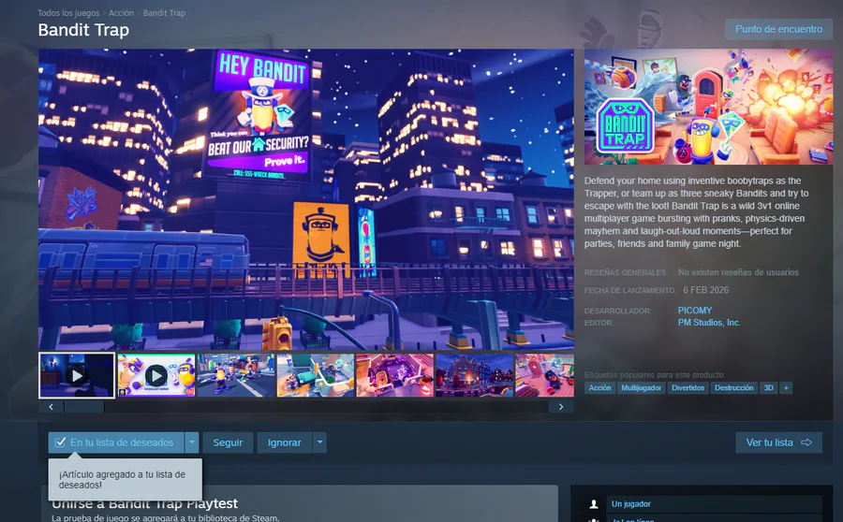
Task: Click the '¡Artículo agregado a tu lista de deseados!' tooltip
Action: pyautogui.click(x=126, y=480)
